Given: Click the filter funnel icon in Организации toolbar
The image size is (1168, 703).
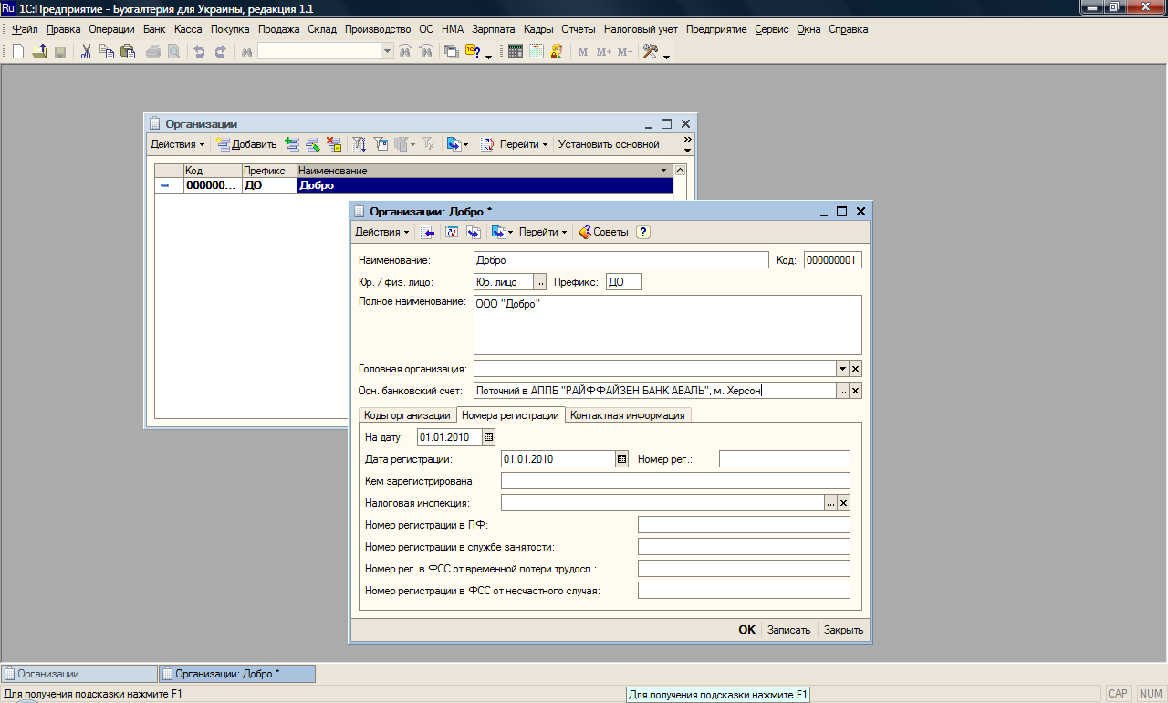Looking at the screenshot, I should [360, 144].
